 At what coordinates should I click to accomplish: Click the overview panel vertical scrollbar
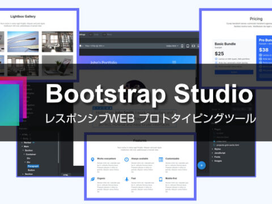pos(58,148)
